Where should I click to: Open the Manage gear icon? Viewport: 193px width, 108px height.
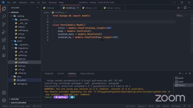4,100
